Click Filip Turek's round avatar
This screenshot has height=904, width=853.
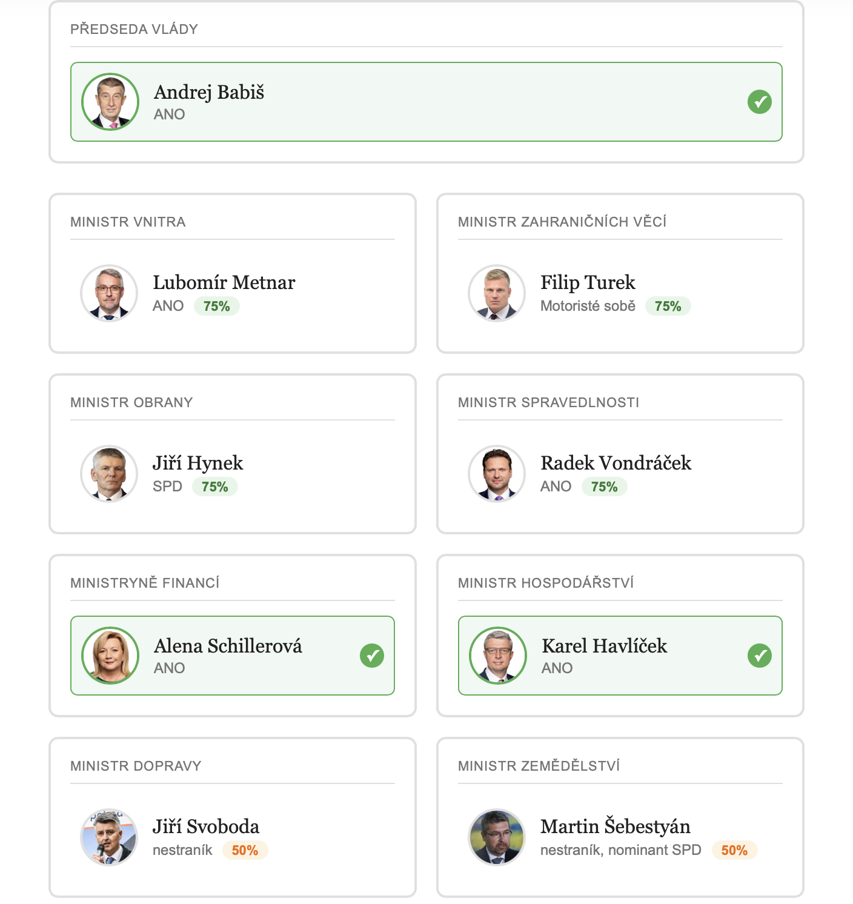pyautogui.click(x=497, y=293)
